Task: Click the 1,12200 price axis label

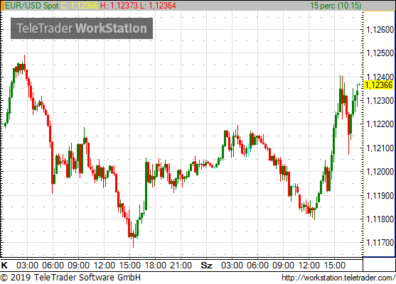Action: pos(380,124)
